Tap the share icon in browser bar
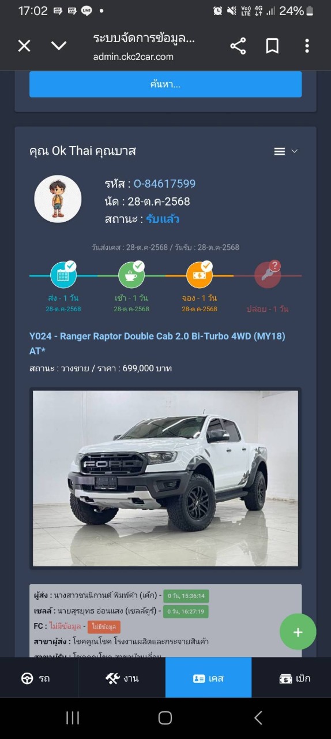The image size is (331, 739). 238,46
